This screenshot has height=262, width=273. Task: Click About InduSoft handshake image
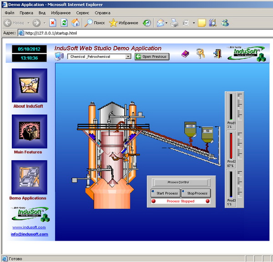(30, 86)
